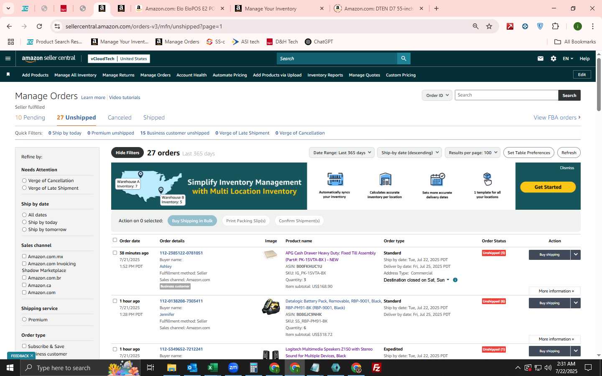Open View FBA orders link

(557, 117)
